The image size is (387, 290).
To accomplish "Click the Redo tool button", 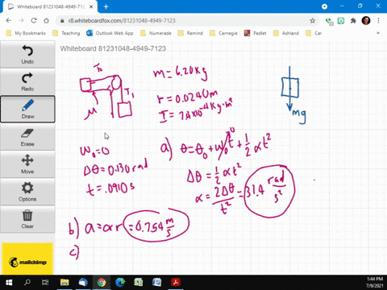I will tap(27, 82).
